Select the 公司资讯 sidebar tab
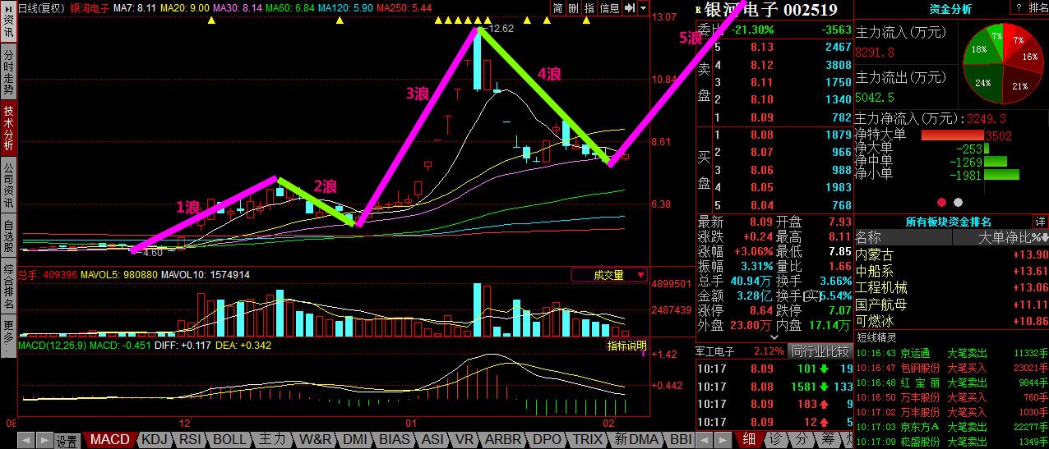 coord(8,185)
